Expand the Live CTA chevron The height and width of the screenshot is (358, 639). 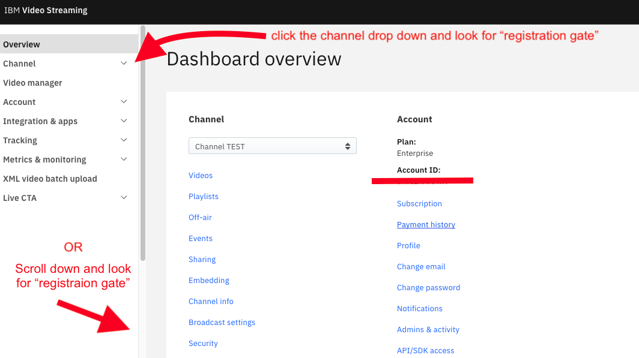pos(124,197)
